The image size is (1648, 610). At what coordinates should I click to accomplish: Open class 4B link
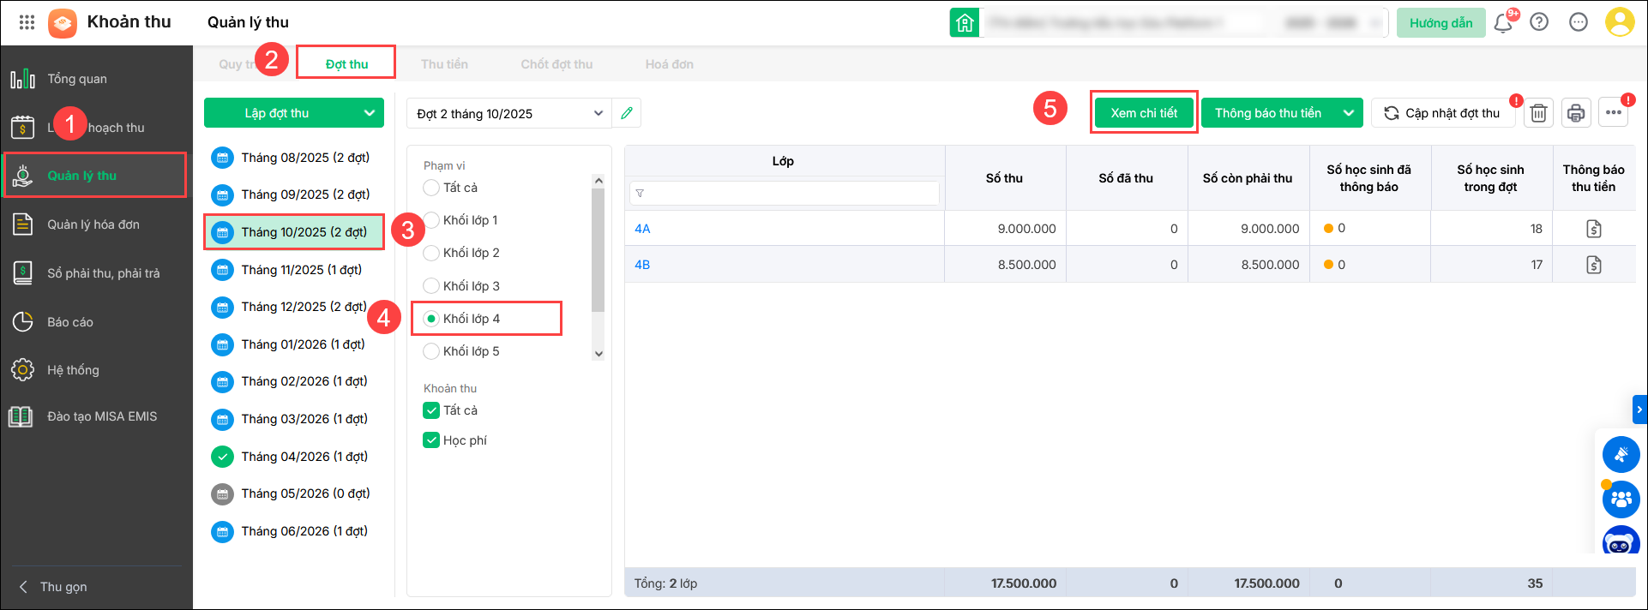pyautogui.click(x=642, y=265)
